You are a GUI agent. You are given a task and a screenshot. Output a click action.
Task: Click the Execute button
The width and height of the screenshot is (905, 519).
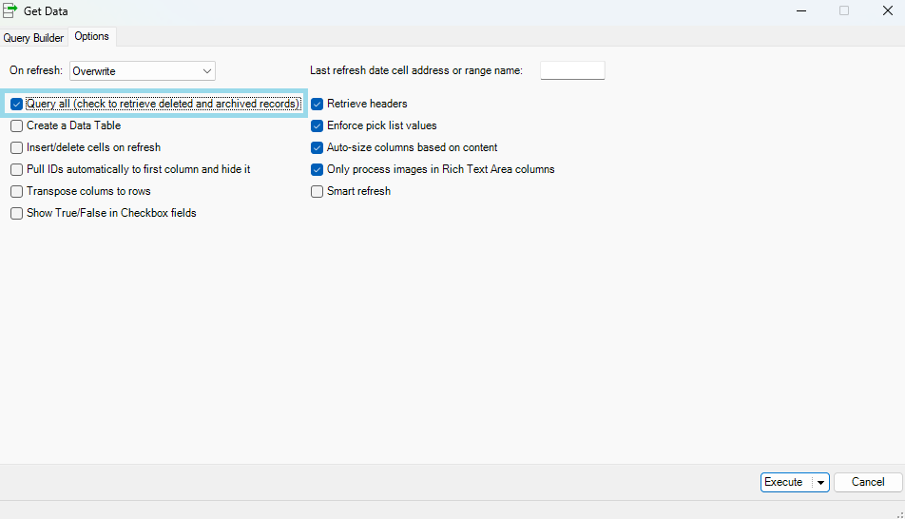coord(784,482)
